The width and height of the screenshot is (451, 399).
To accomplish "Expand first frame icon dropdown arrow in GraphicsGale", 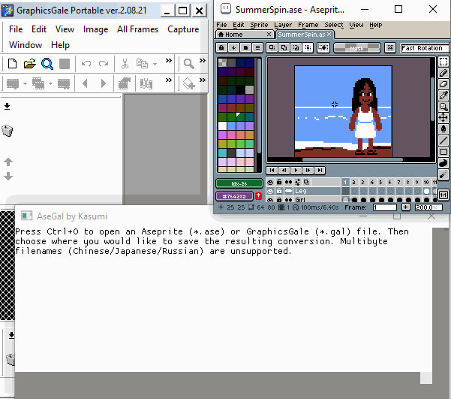I will 25,84.
